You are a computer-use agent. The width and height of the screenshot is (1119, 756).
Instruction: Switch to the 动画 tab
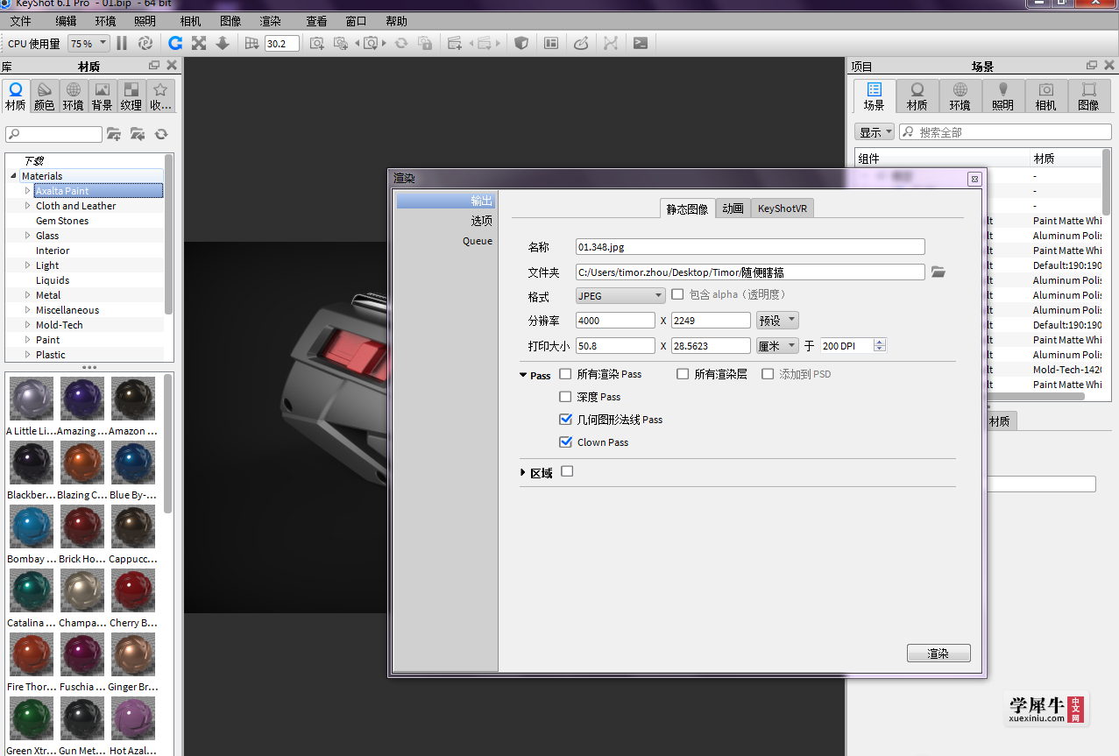733,208
